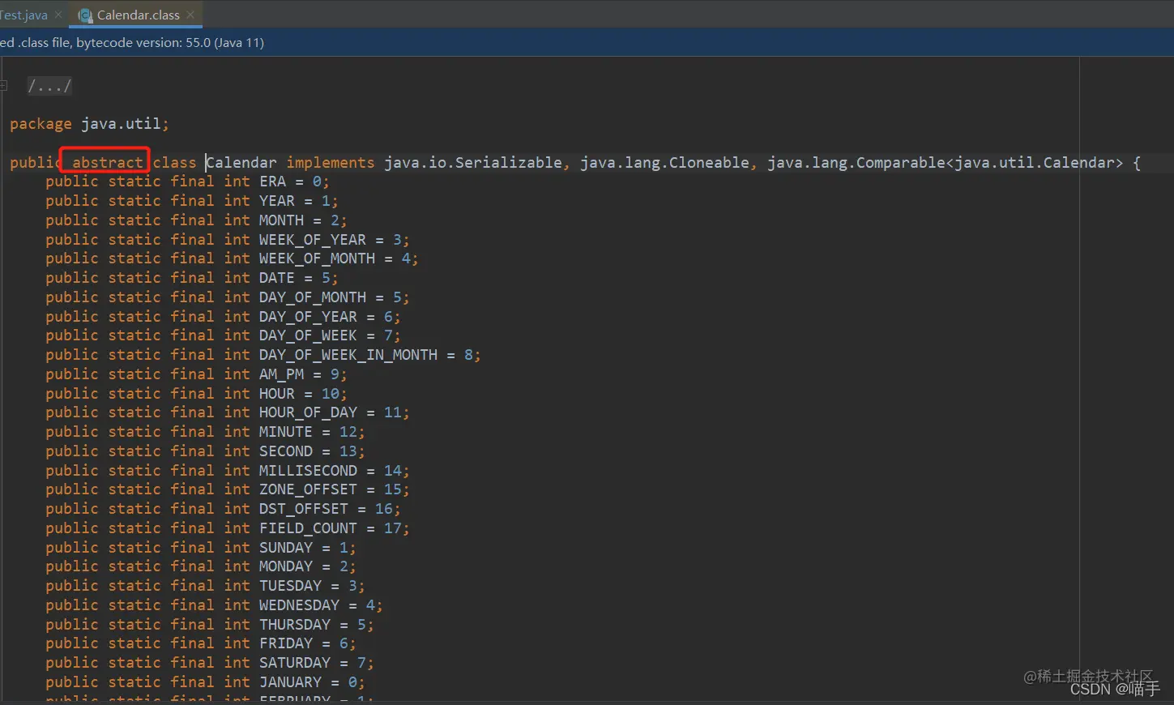Click the DST_OFFSET constant

pos(304,509)
